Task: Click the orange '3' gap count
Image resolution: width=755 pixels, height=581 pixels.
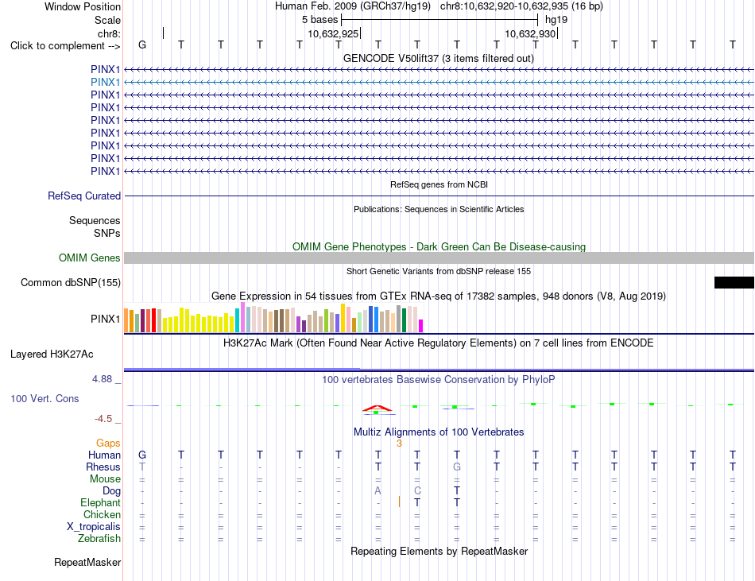Action: [x=399, y=443]
